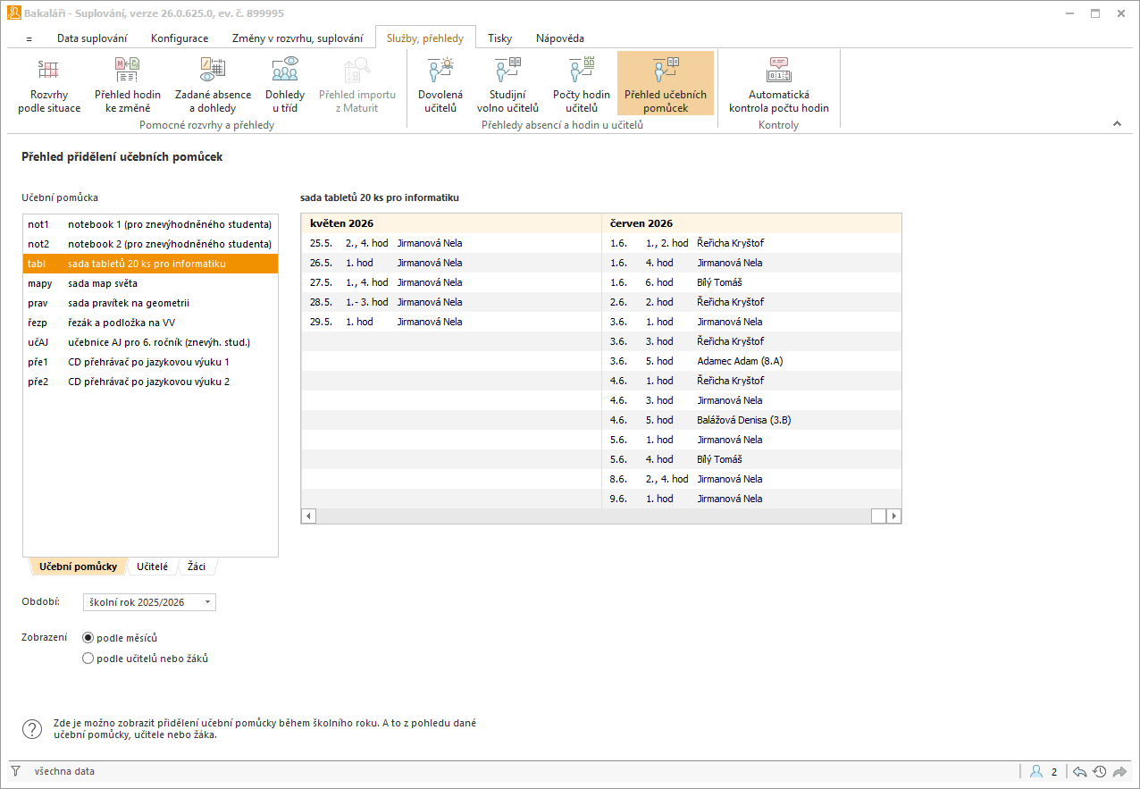Open the Data suplování tab
Screen dimensions: 1140x789
pos(92,38)
